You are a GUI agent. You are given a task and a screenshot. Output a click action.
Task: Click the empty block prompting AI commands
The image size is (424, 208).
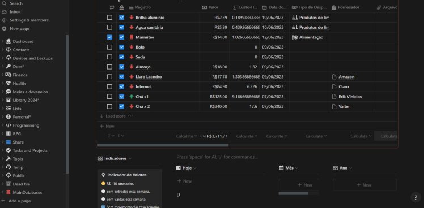(217, 157)
